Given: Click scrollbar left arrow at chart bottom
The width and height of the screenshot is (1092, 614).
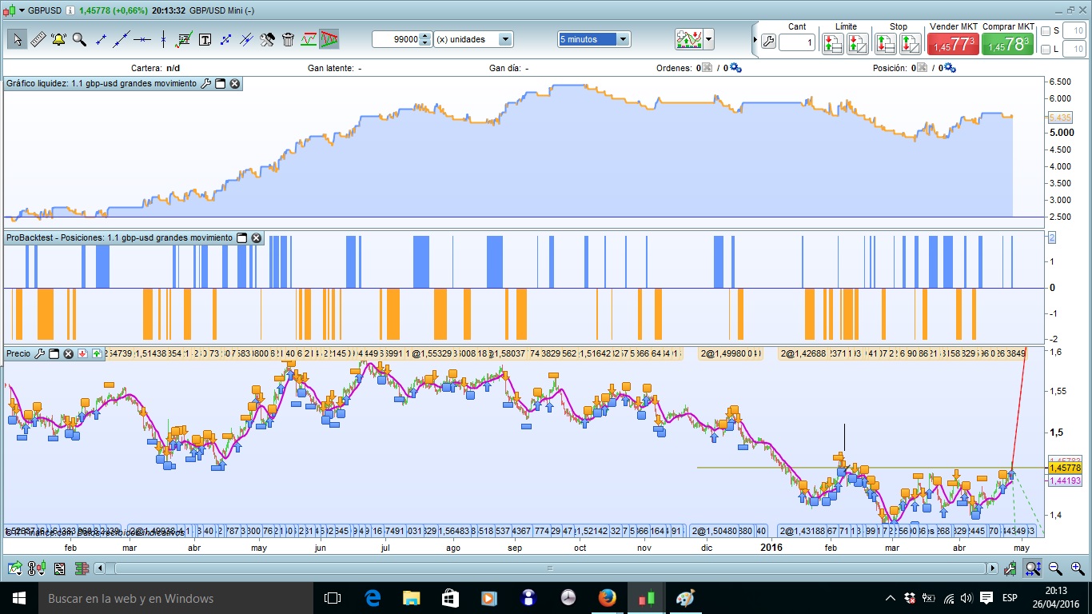Looking at the screenshot, I should [x=100, y=568].
